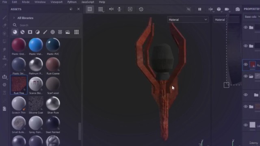Toggle the hide-overlay crossed icon in toolbar
260x146 pixels.
click(188, 9)
